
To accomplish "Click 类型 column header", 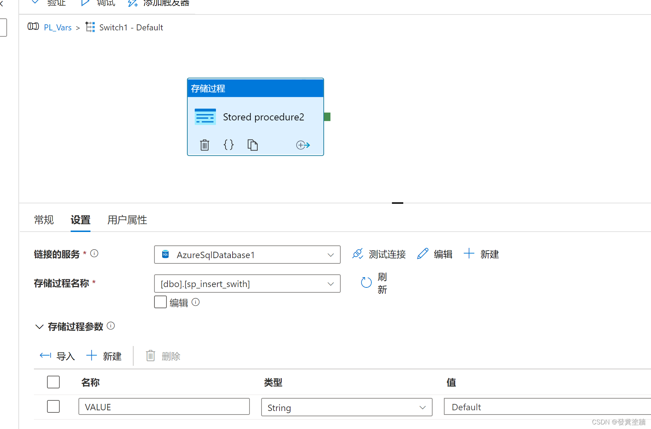I will pyautogui.click(x=273, y=382).
